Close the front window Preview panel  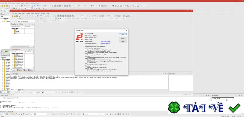pyautogui.click(x=192, y=74)
